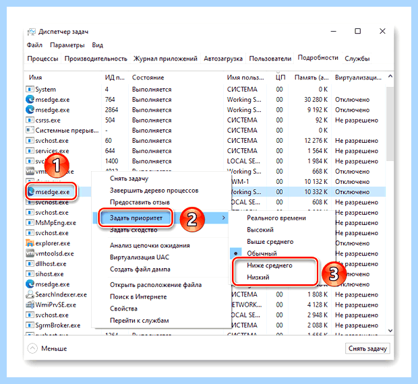Open the Параметры menu

[x=67, y=45]
